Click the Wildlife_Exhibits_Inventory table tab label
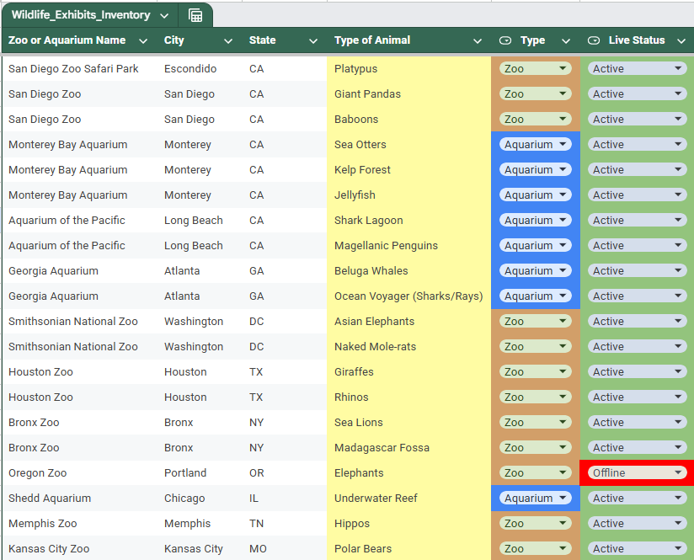 tap(81, 15)
